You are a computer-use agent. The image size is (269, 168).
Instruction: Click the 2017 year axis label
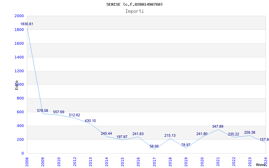point(154,162)
